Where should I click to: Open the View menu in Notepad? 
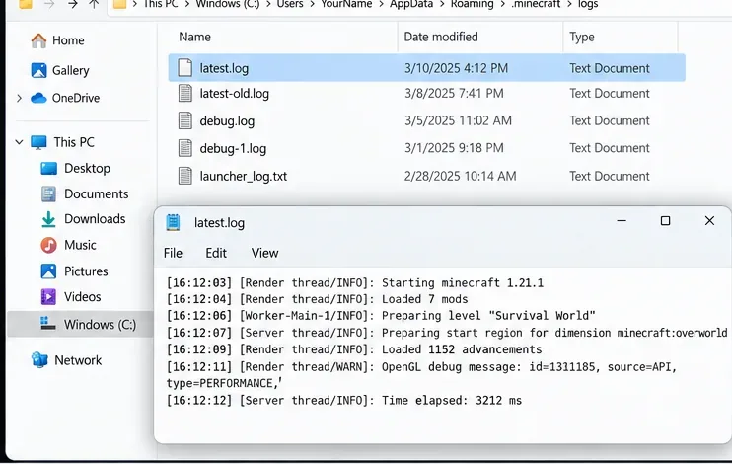[x=264, y=254]
